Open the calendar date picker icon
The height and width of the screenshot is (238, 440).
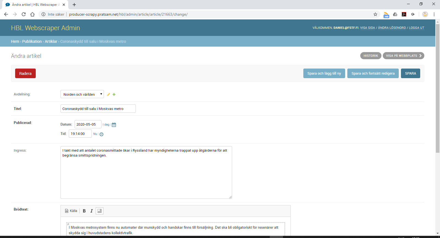[x=114, y=125]
